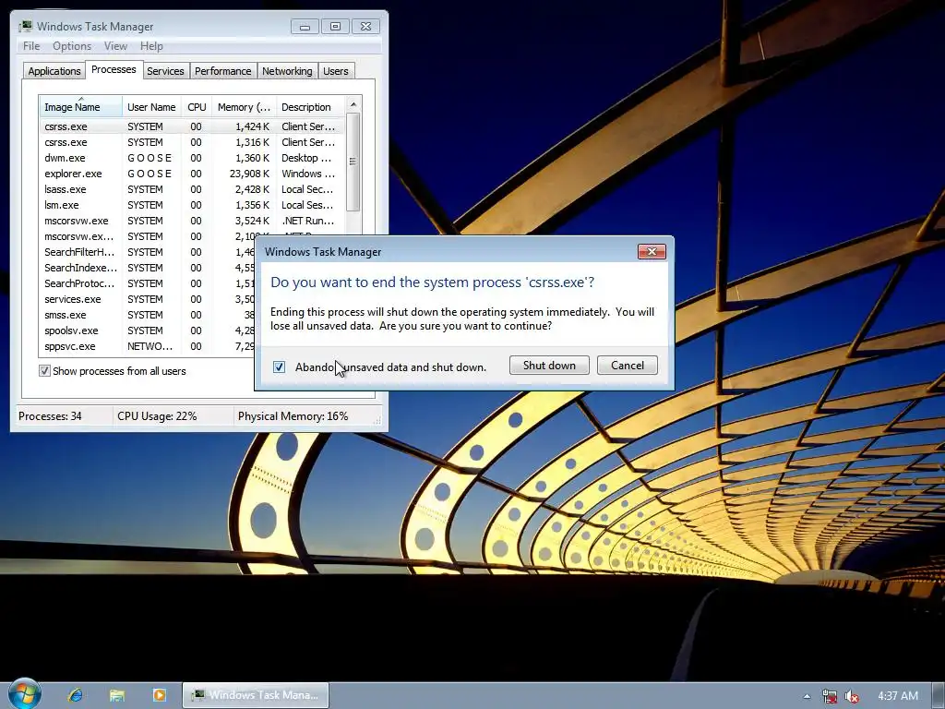945x709 pixels.
Task: Select the lsass.exe process
Action: (x=192, y=189)
